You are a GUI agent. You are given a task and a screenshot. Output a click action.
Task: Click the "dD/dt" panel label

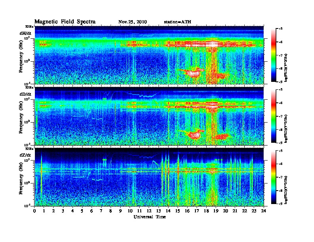point(25,94)
